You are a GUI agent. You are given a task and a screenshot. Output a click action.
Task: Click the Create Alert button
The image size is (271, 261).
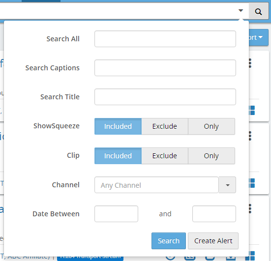[213, 241]
